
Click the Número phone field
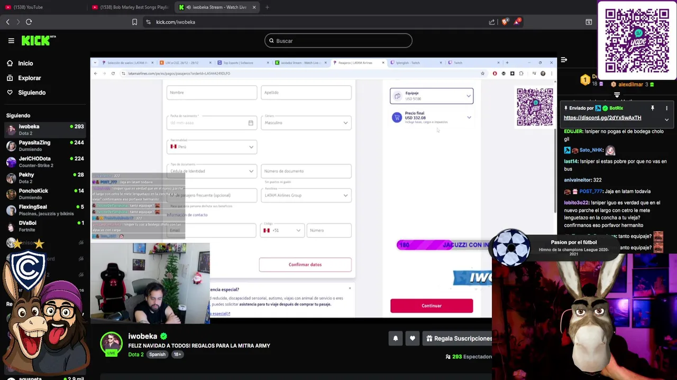coord(329,230)
